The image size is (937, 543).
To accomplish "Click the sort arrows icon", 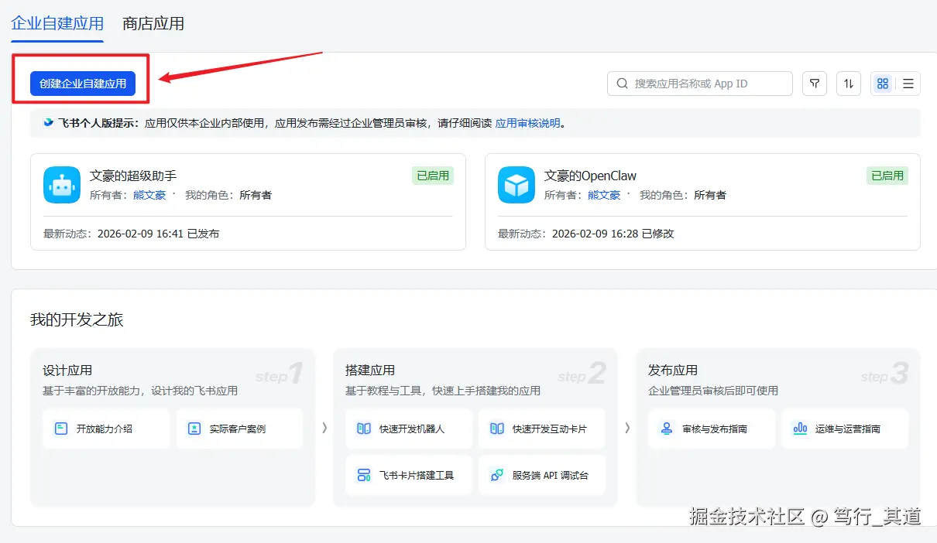I will coord(849,84).
